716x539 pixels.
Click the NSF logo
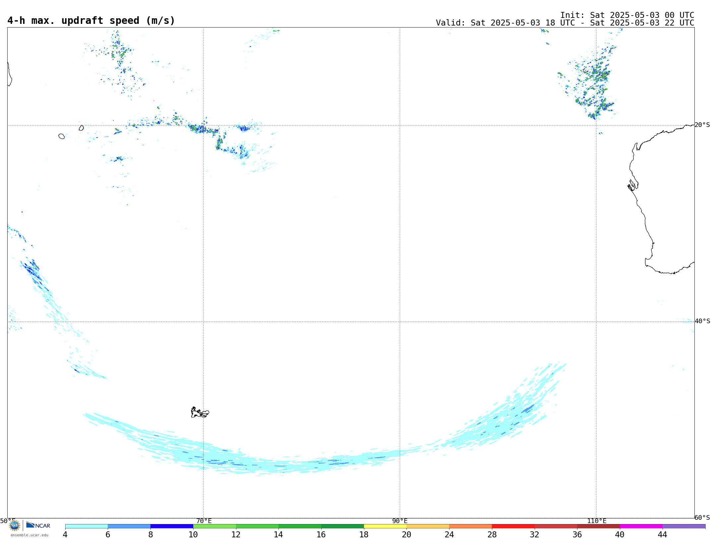(x=15, y=525)
